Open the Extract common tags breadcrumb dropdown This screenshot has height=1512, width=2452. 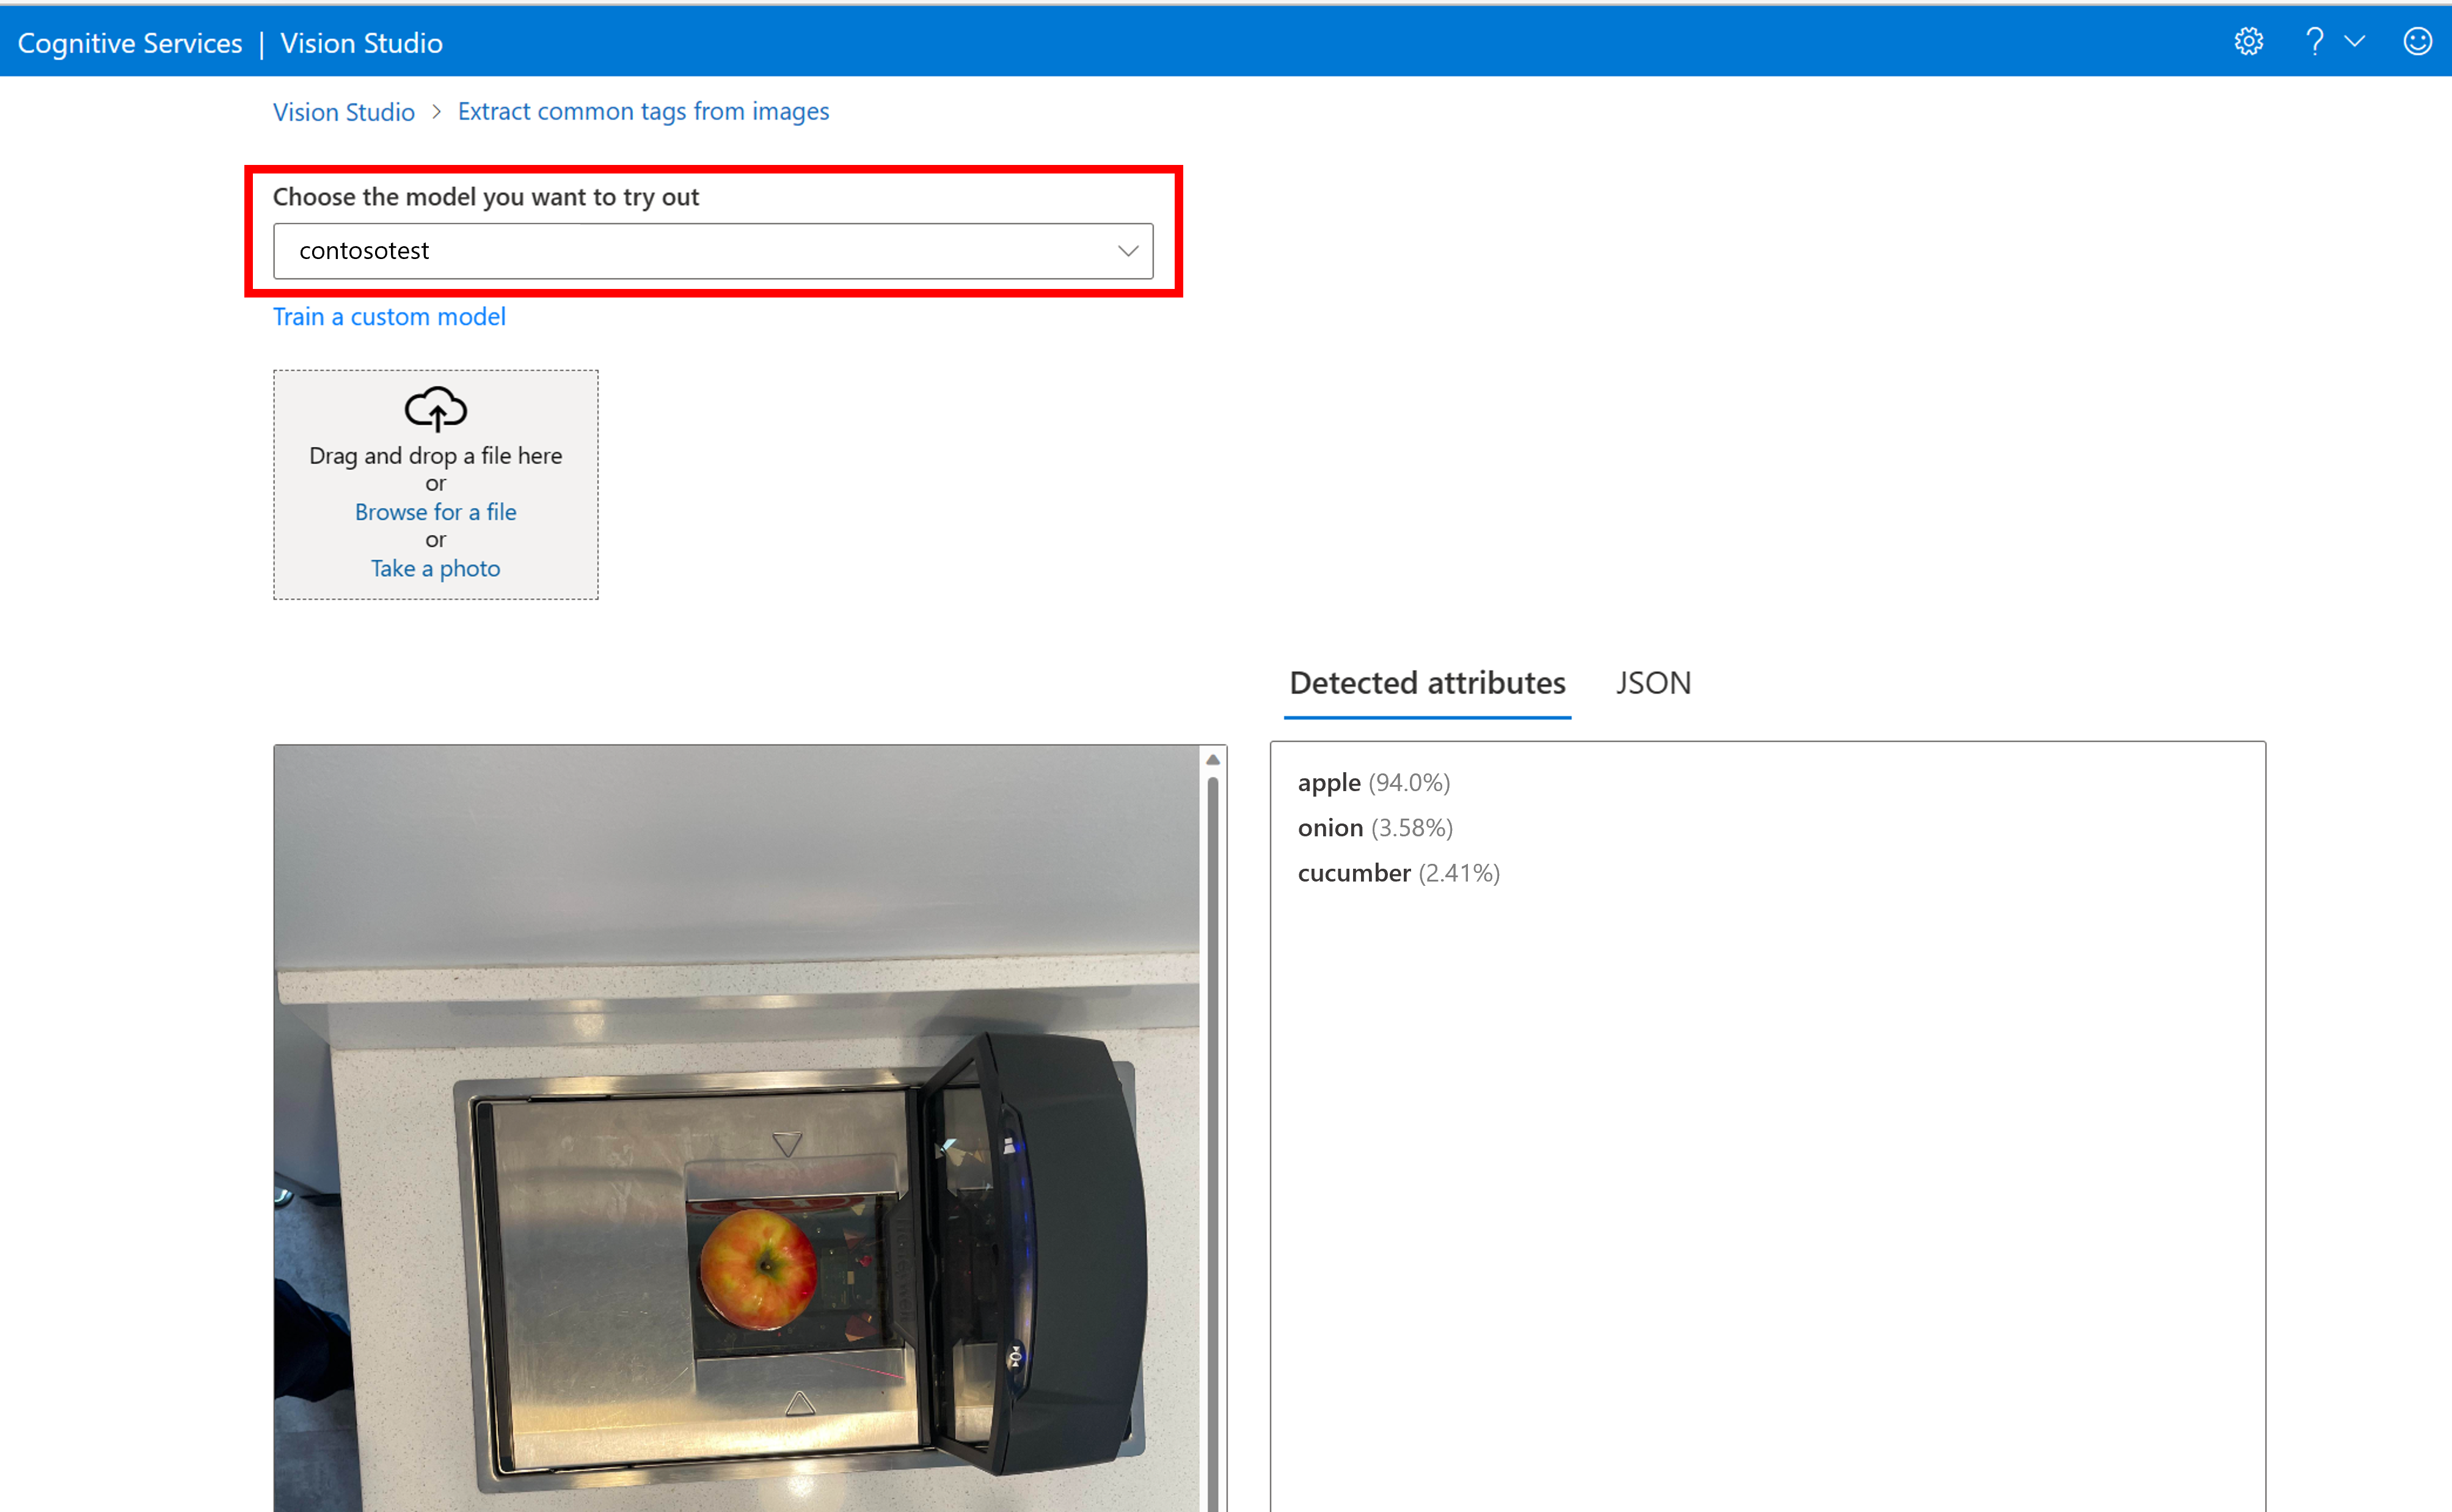tap(641, 111)
